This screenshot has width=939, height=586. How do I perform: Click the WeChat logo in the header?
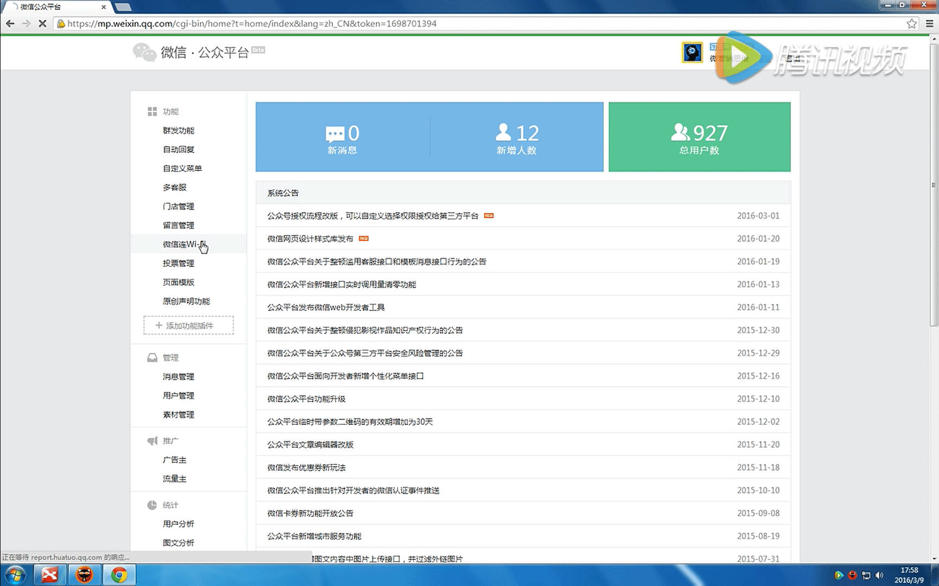(x=144, y=52)
